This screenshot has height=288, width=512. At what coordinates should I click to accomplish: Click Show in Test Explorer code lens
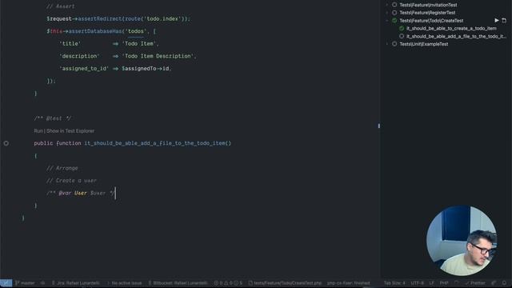[70, 131]
